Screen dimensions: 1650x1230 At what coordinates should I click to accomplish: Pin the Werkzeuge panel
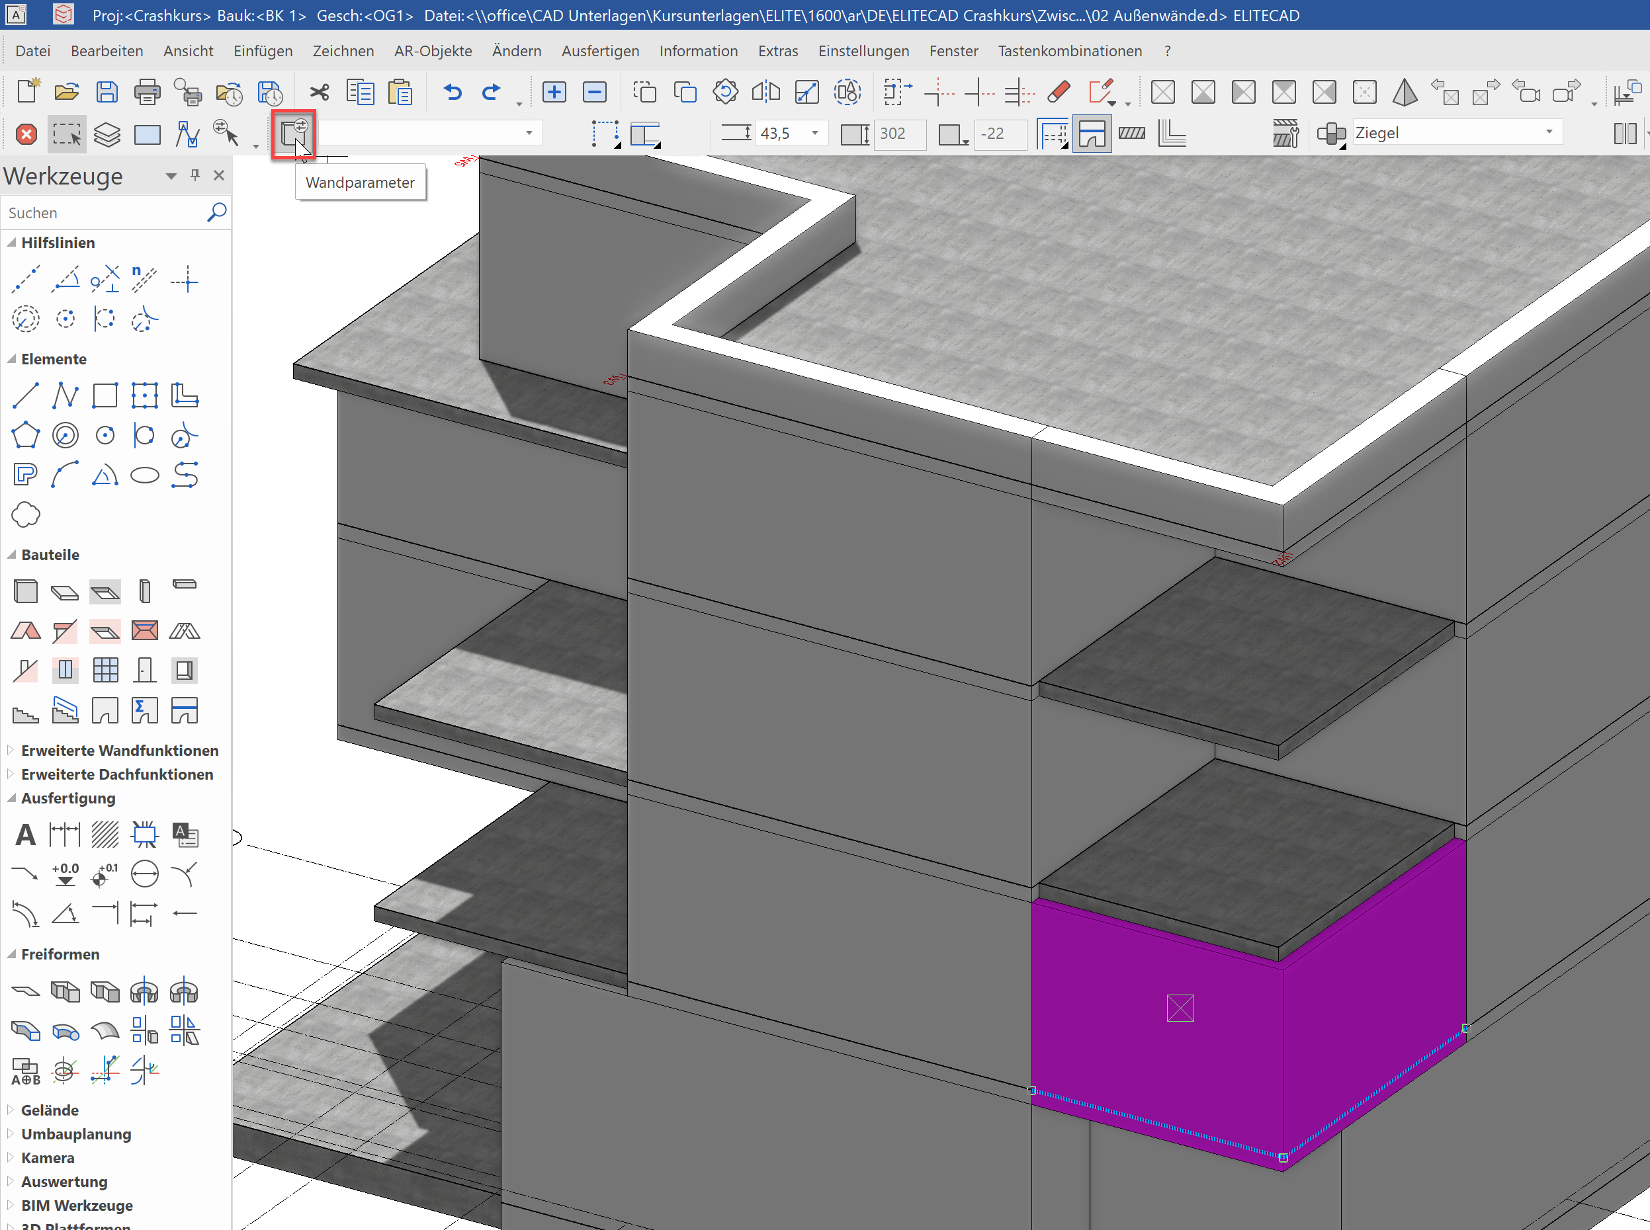[x=195, y=175]
